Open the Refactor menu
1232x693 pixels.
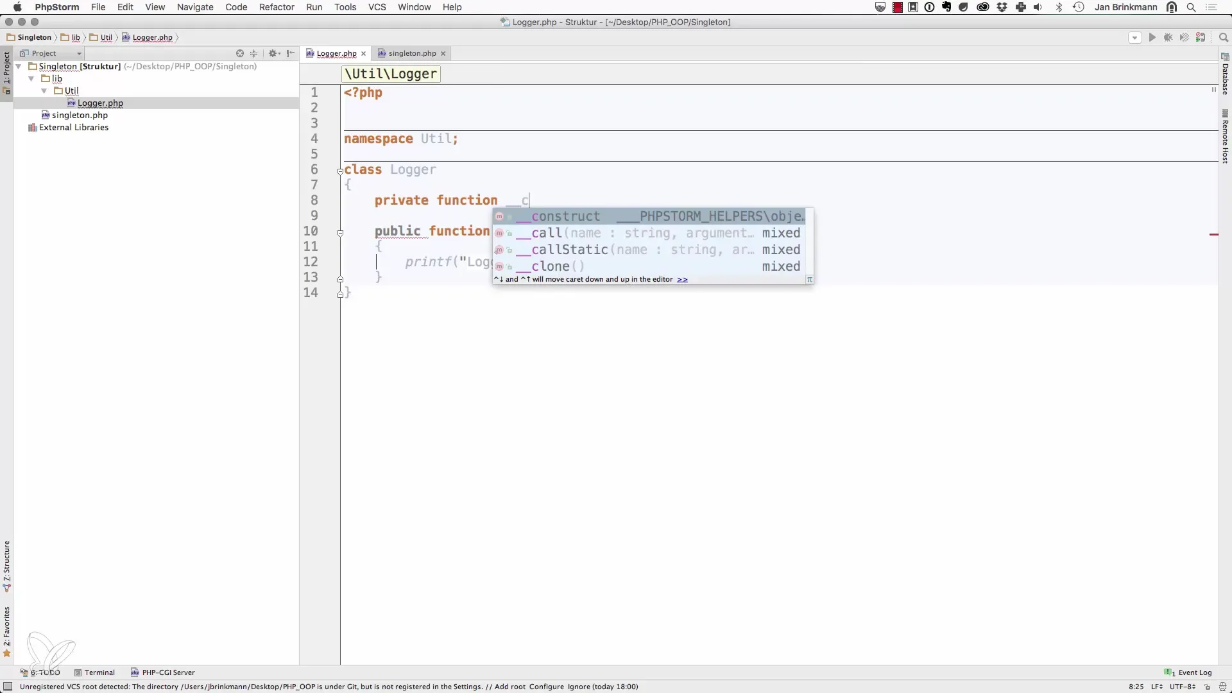(x=277, y=7)
